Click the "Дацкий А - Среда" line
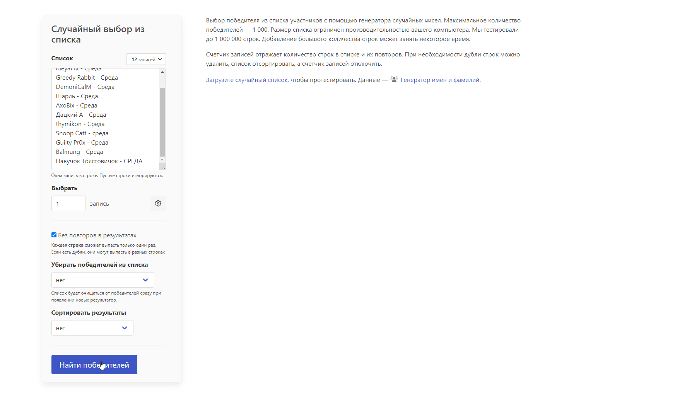This screenshot has width=680, height=397. pos(81,115)
